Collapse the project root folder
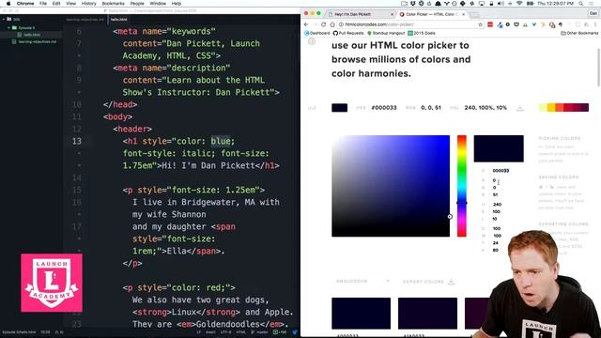601x338 pixels. (x=4, y=19)
